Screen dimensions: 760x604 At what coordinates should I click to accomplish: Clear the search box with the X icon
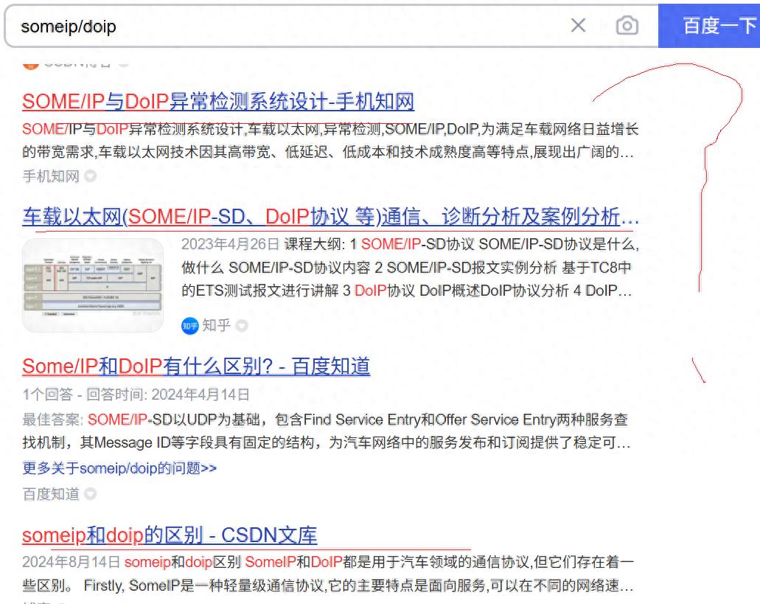tap(578, 25)
